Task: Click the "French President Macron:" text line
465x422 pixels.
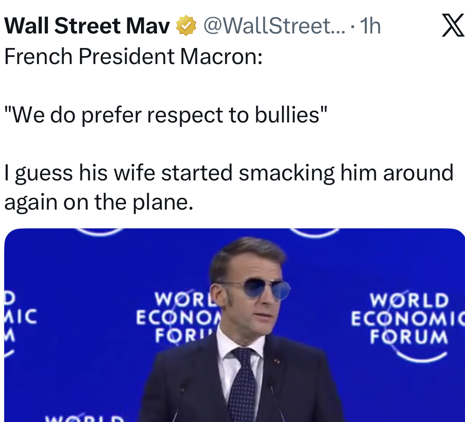Action: coord(133,57)
